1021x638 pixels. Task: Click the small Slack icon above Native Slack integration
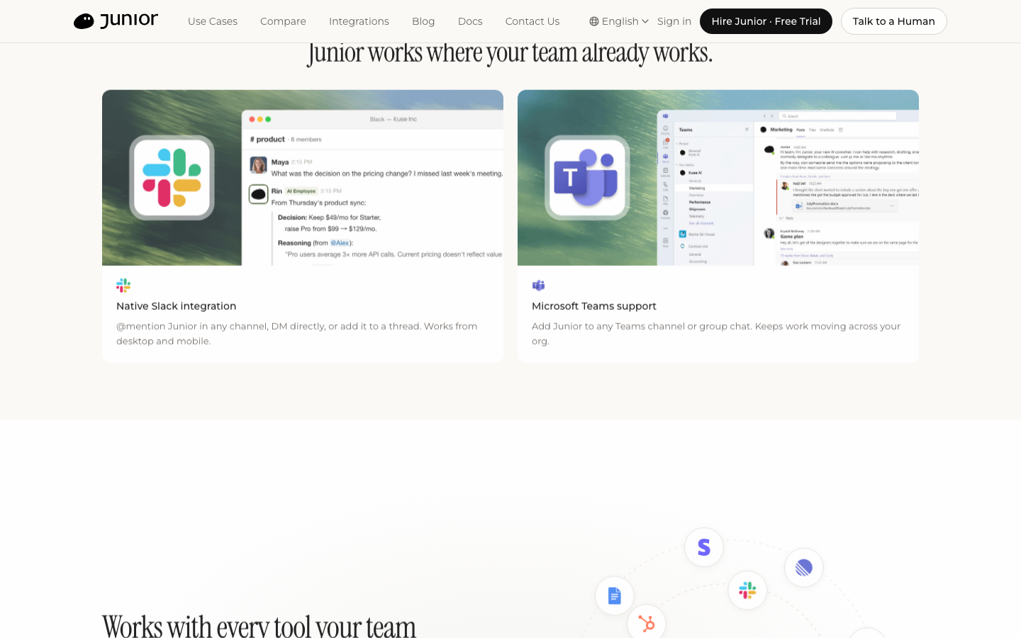tap(123, 286)
